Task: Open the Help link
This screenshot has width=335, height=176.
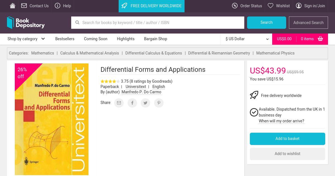Action: [x=67, y=6]
